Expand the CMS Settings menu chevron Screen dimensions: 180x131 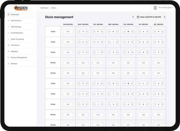pos(34,27)
